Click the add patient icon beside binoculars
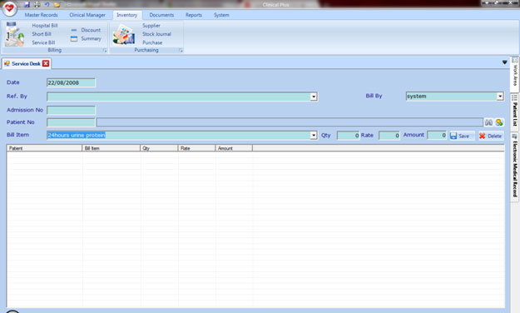 point(499,122)
